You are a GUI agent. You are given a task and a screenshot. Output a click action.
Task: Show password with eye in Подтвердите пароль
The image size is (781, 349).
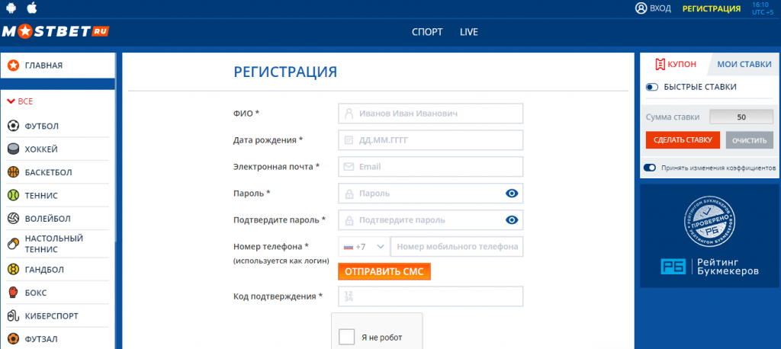tap(512, 220)
